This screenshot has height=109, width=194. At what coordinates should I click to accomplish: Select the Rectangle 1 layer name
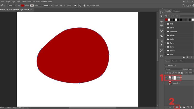(x=176, y=83)
